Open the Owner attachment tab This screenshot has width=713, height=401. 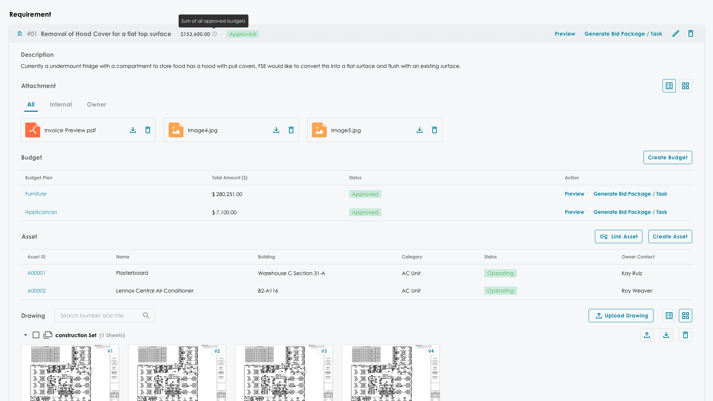[96, 104]
